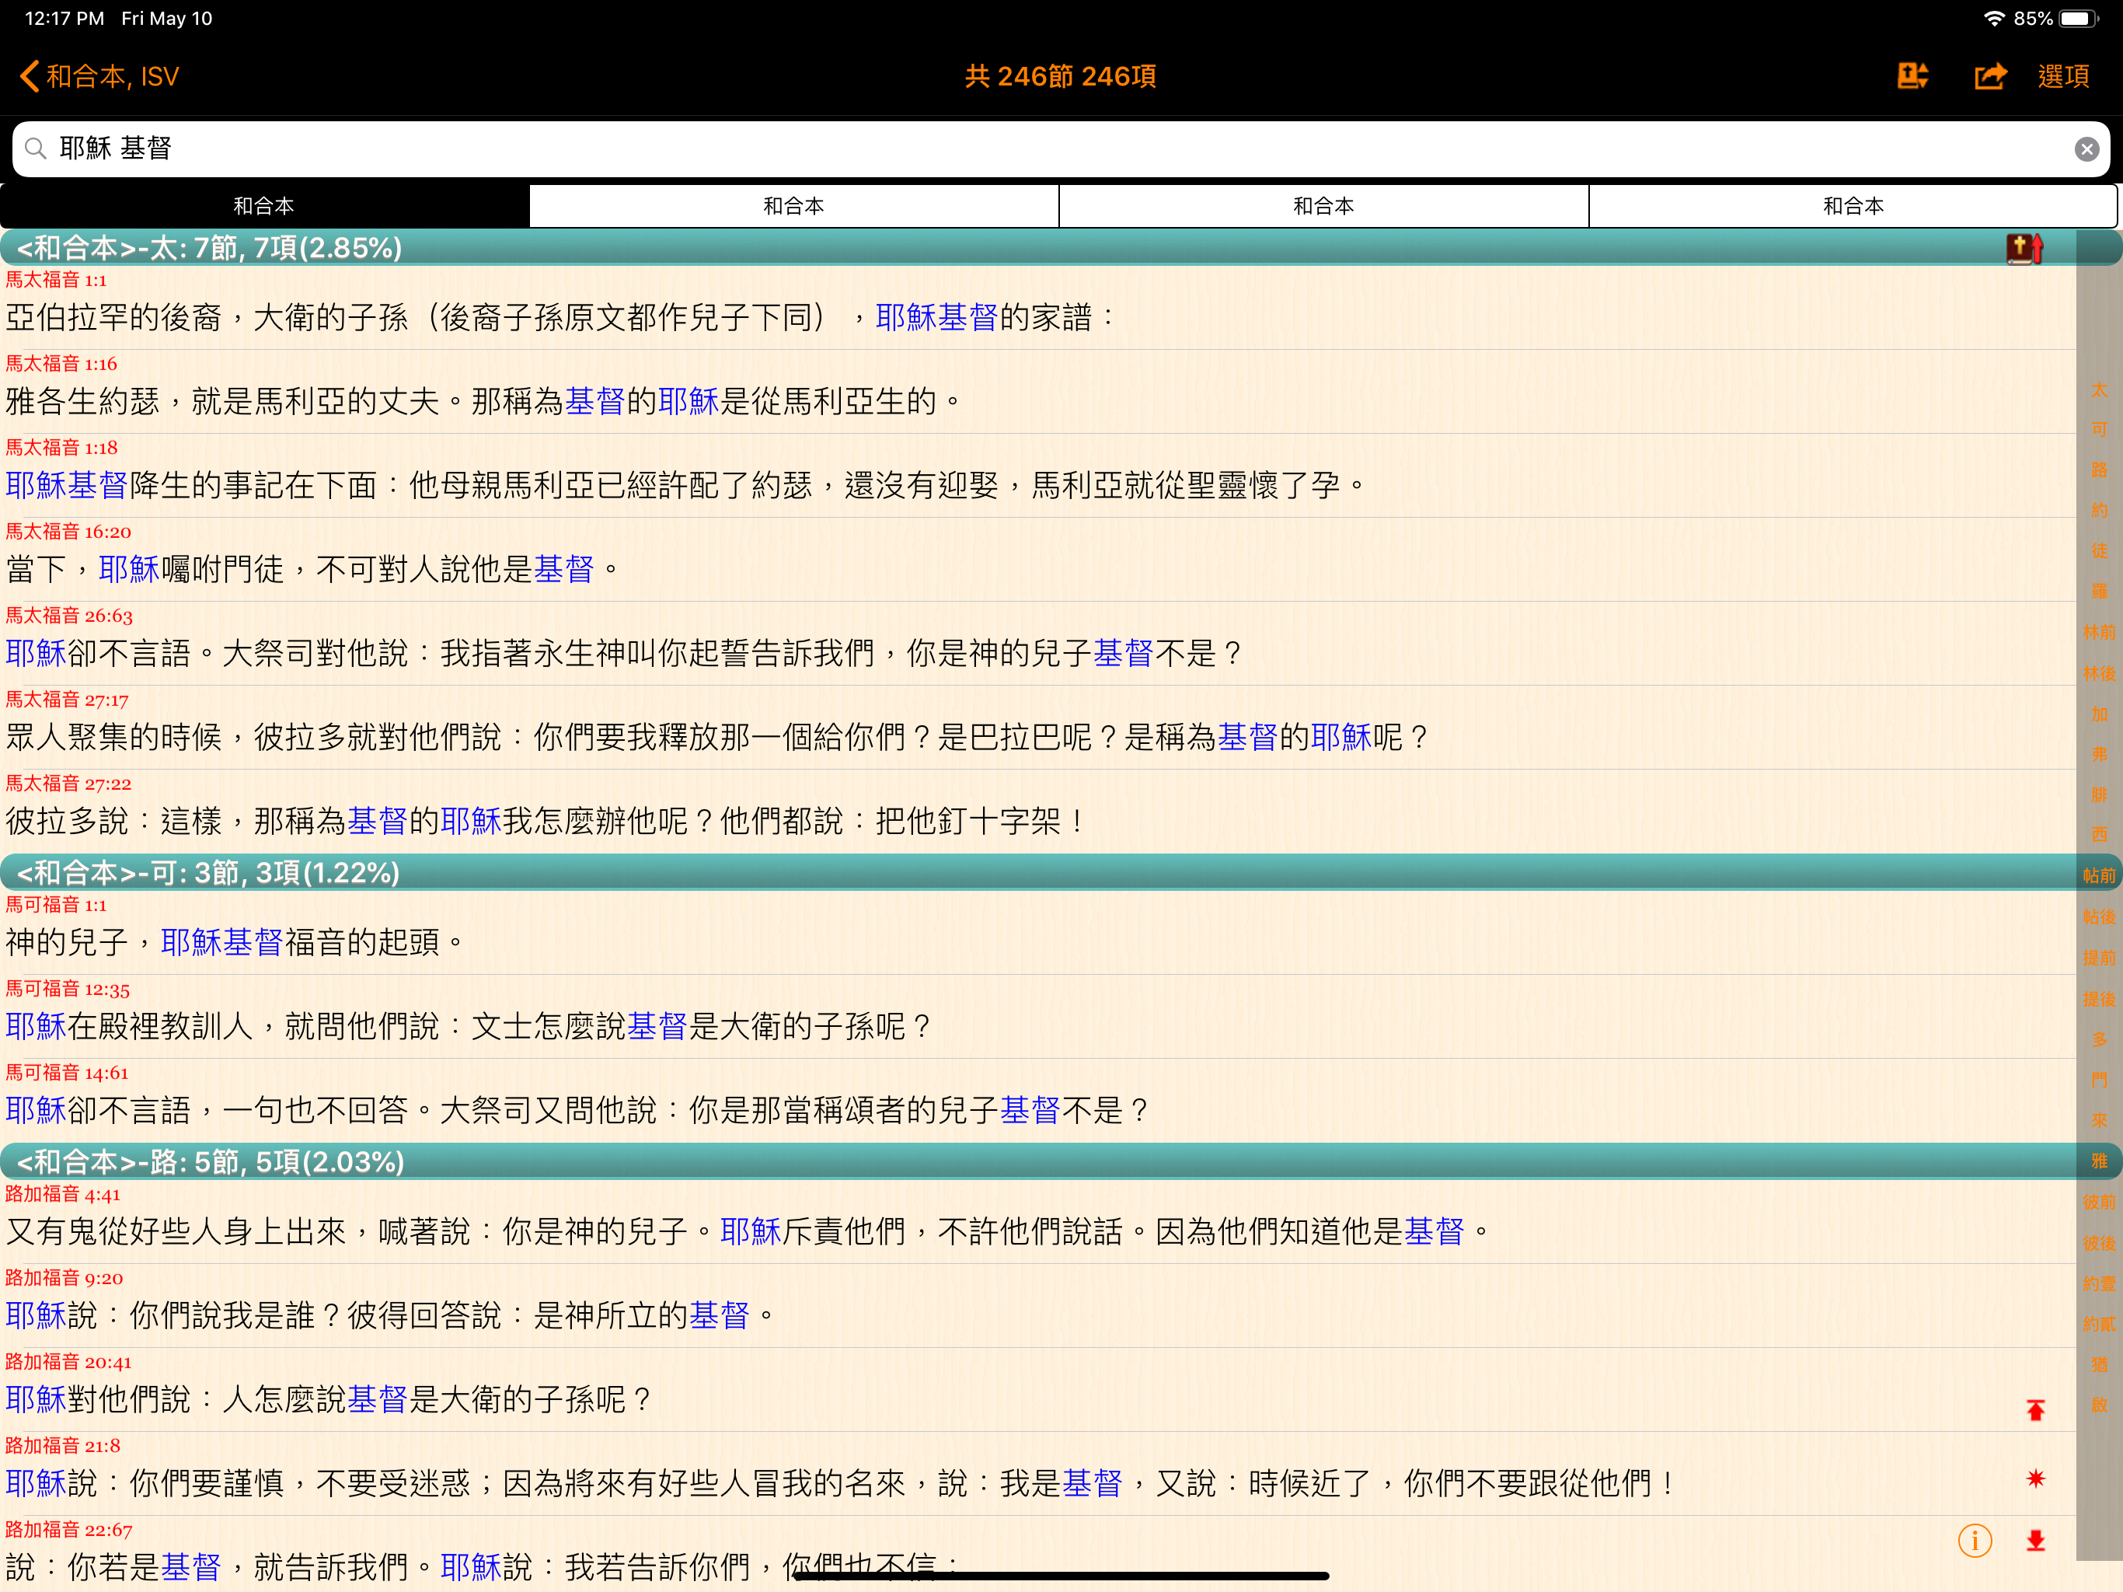Open verse reference 馬太福音 27:17
Viewport: 2123px width, 1592px height.
[x=67, y=699]
